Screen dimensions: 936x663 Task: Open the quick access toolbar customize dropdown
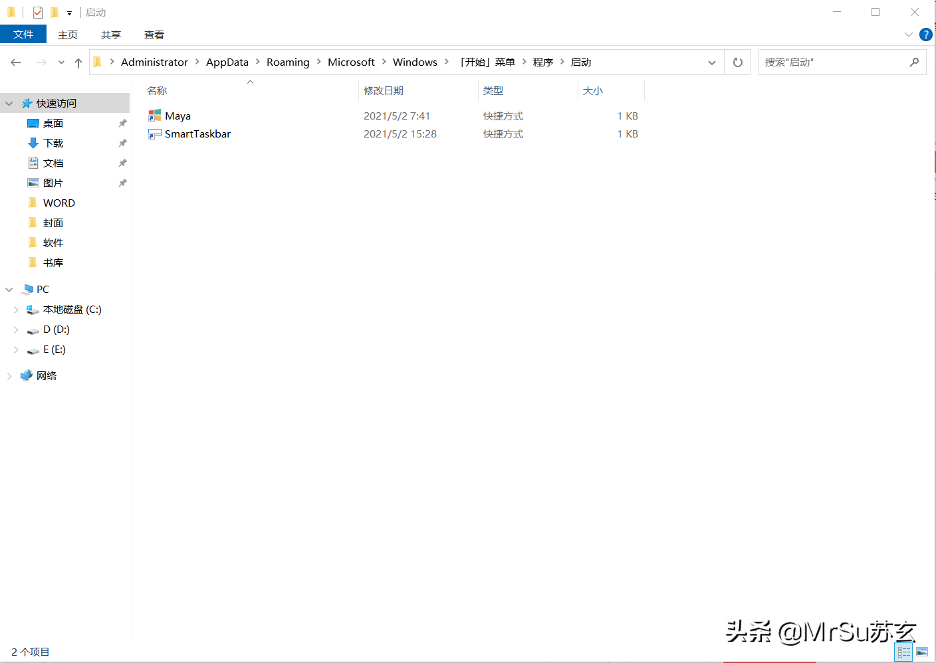pos(69,13)
